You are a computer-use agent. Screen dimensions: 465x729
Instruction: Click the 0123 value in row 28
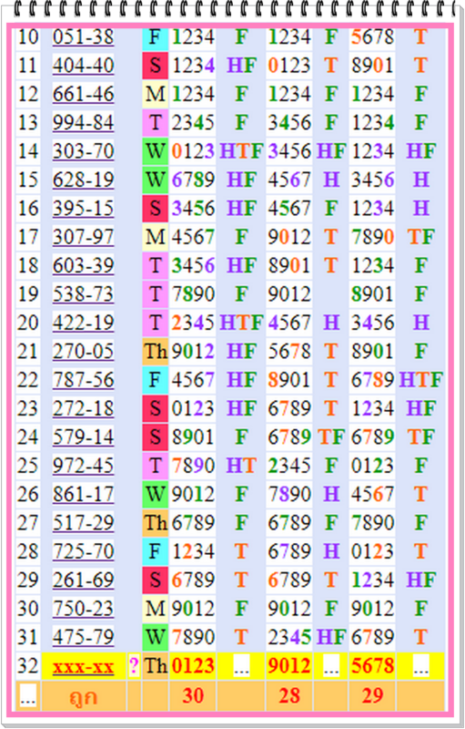372,552
